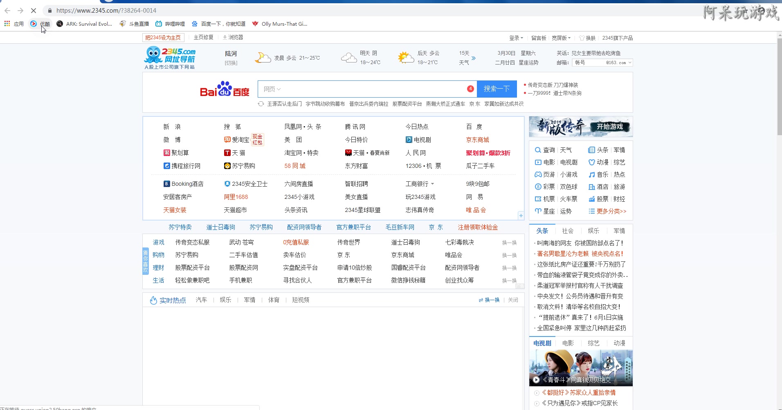
Task: Switch to the 综艺 video tab
Action: tap(593, 343)
